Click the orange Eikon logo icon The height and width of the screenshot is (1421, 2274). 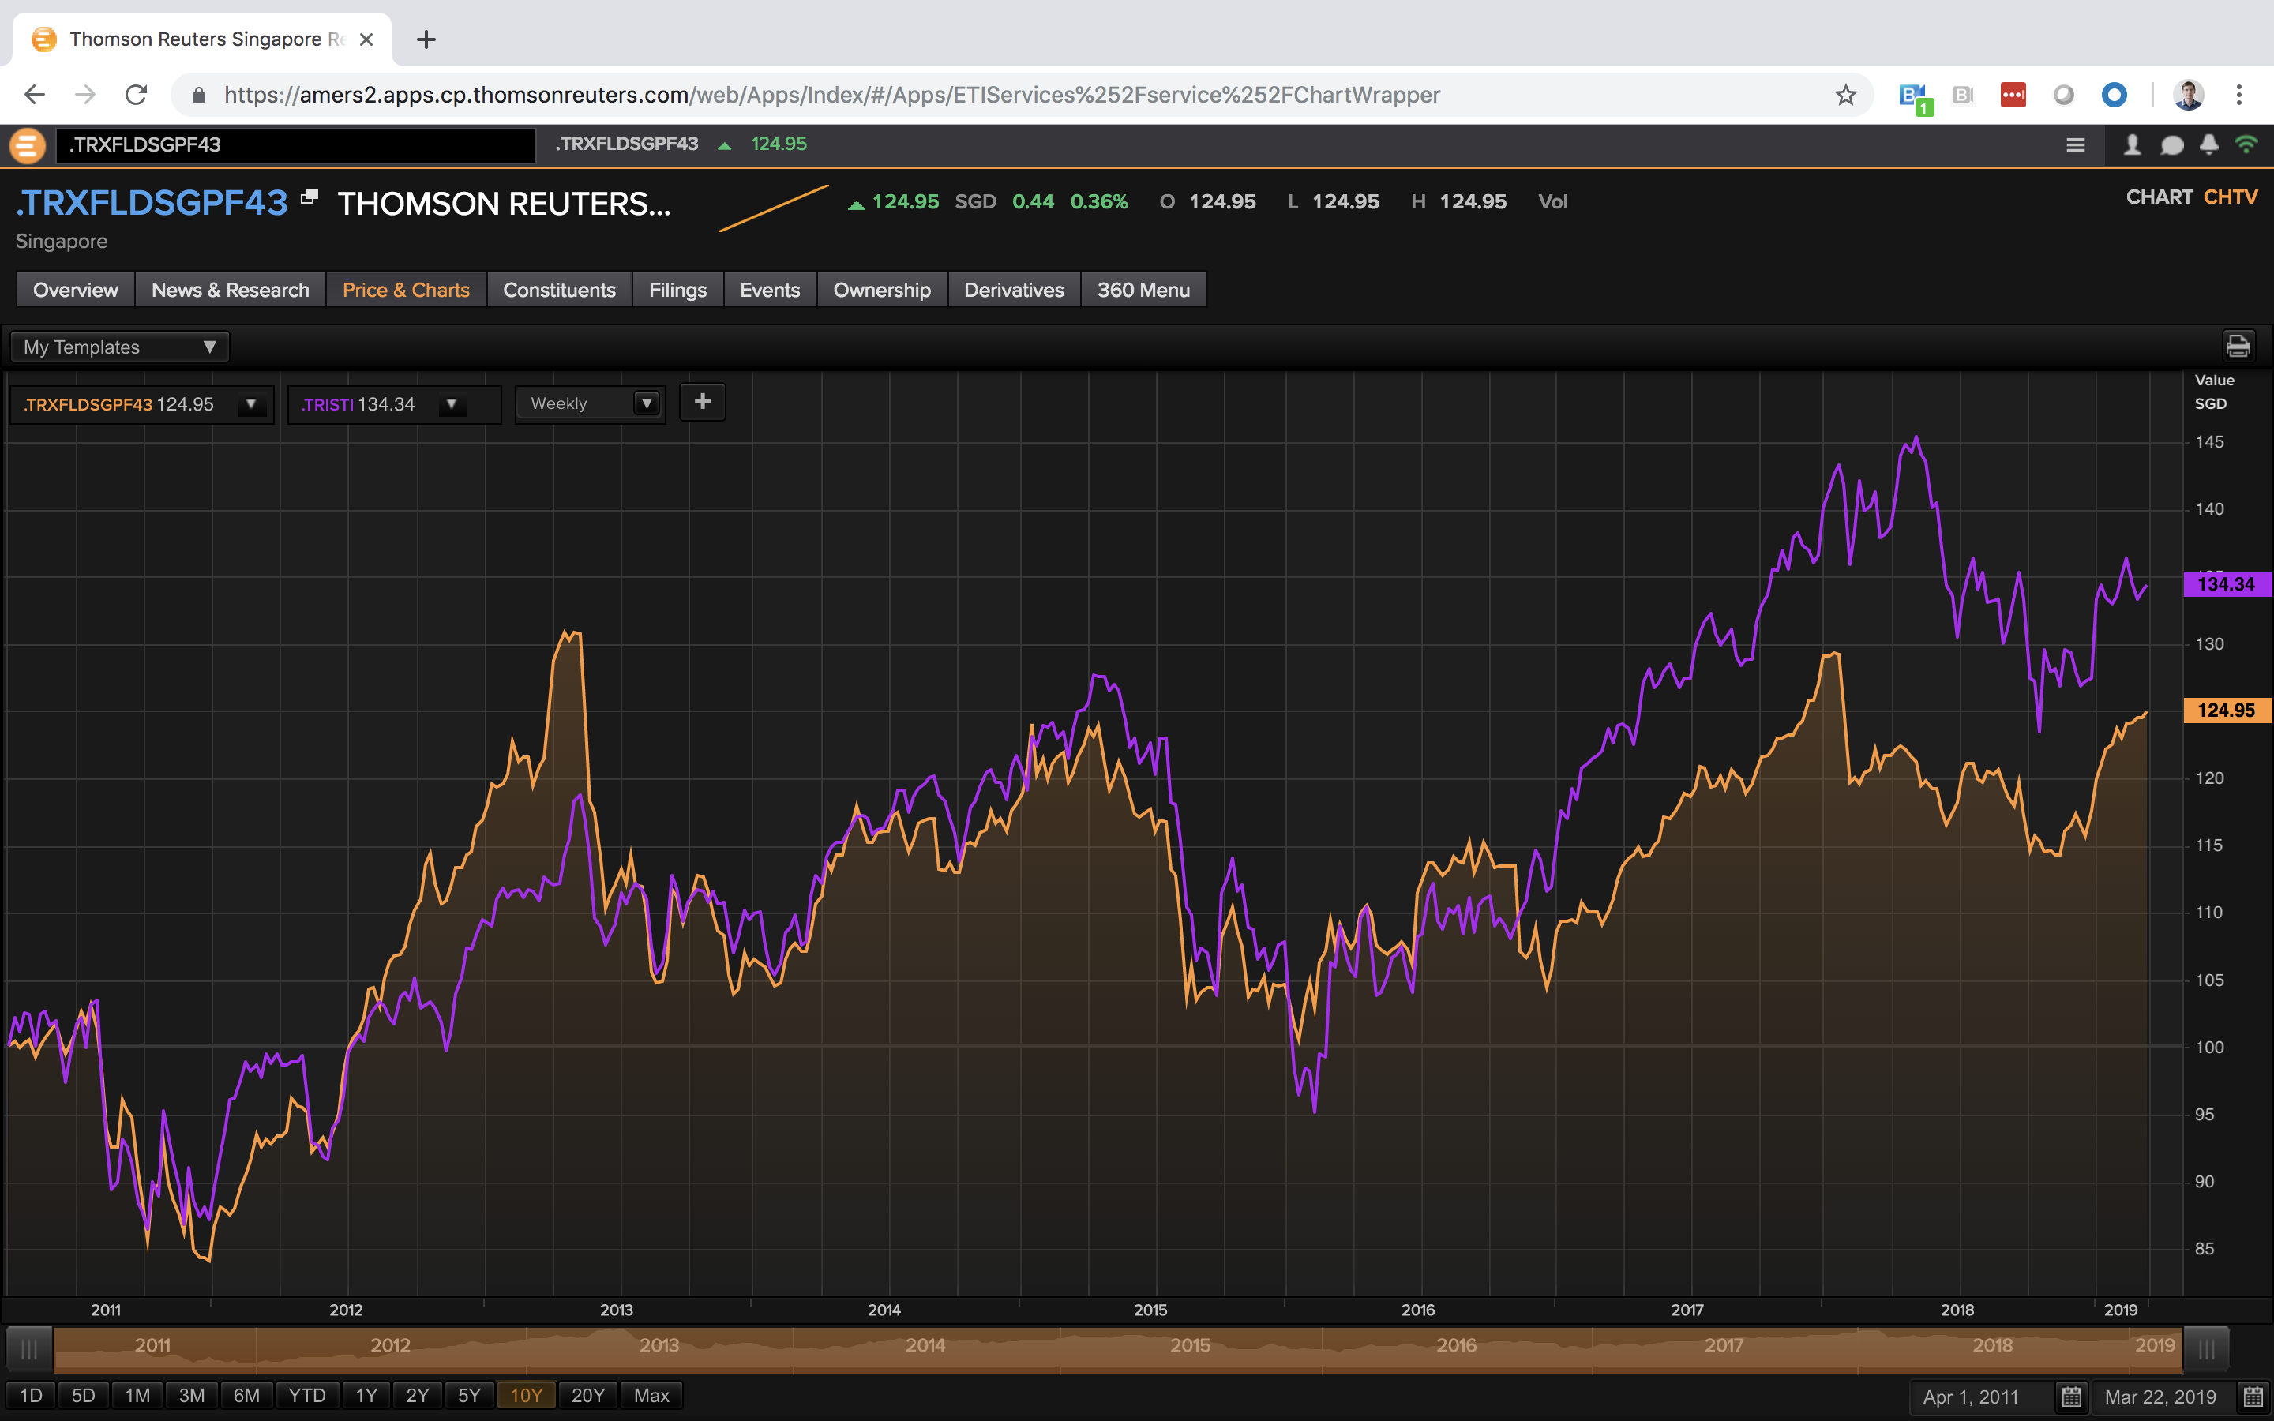(28, 144)
